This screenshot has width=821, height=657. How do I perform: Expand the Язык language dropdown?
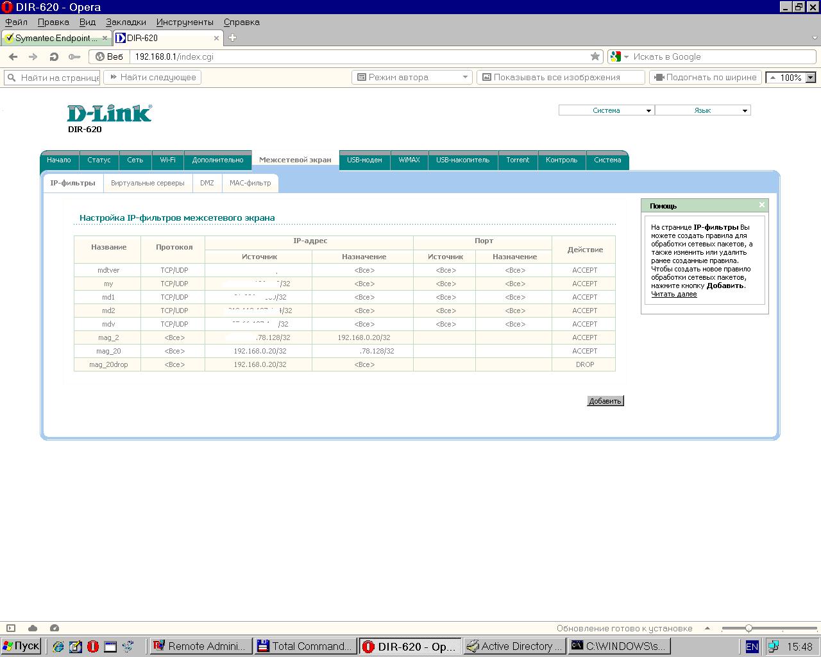pyautogui.click(x=702, y=110)
